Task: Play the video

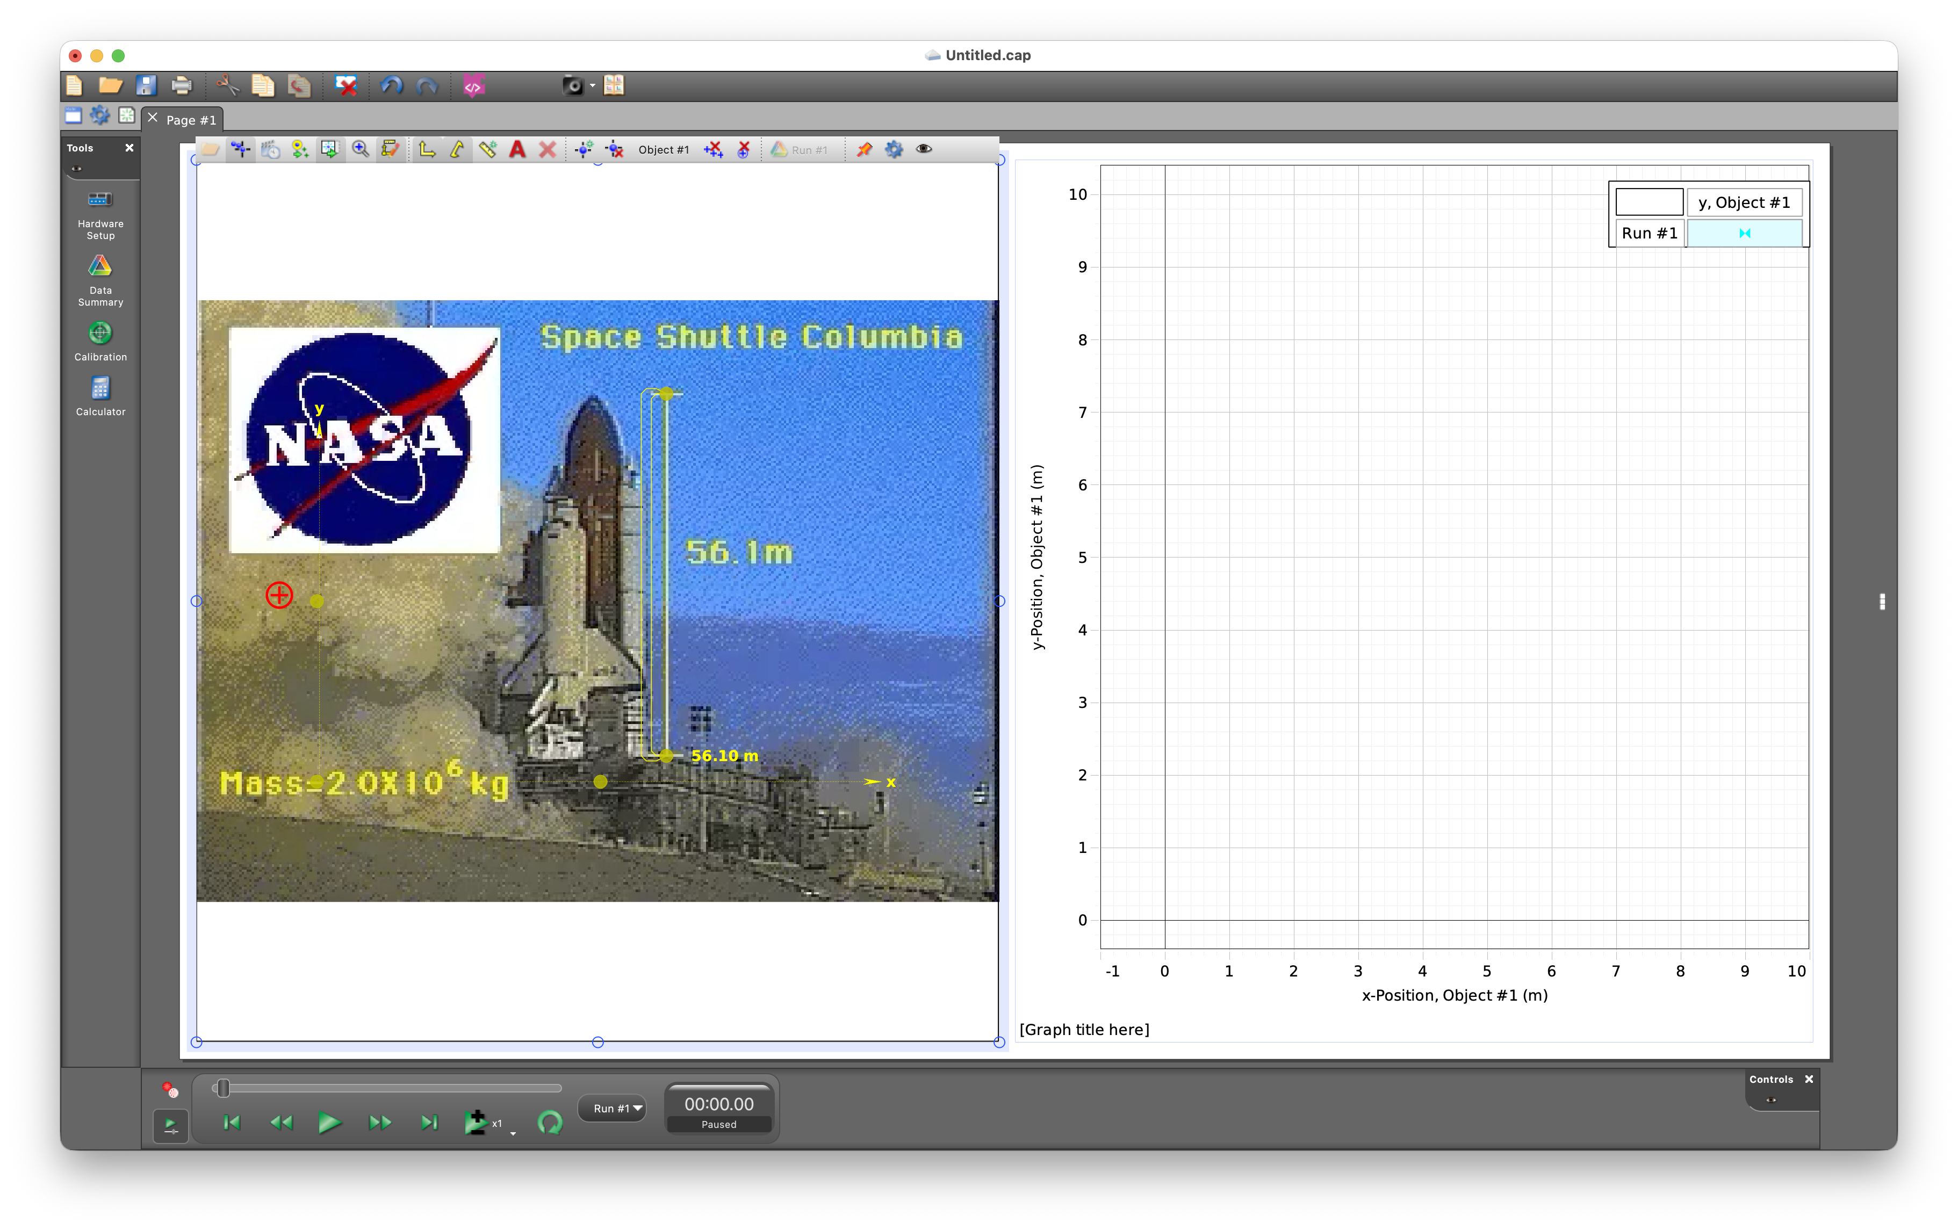Action: coord(329,1123)
